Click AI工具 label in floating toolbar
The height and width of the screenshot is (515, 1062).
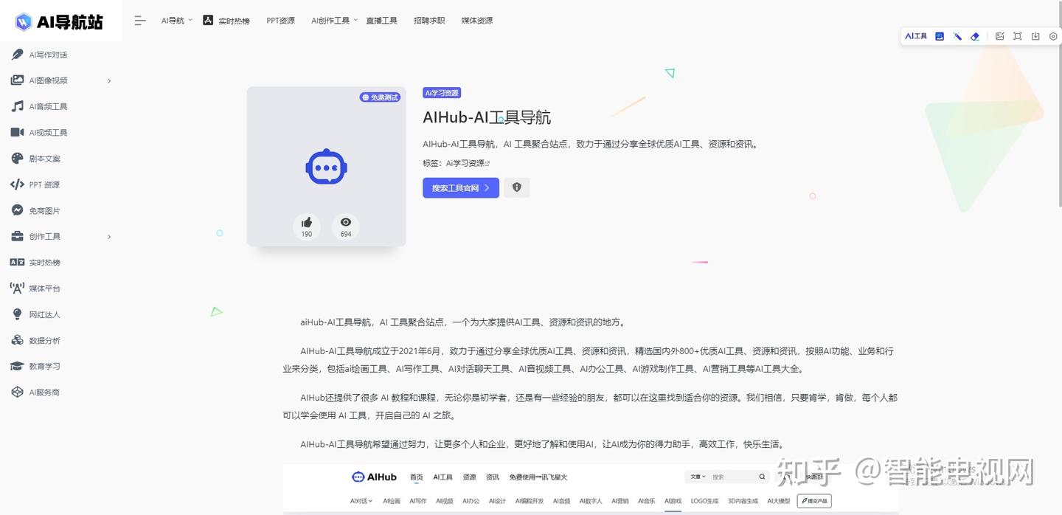[916, 36]
